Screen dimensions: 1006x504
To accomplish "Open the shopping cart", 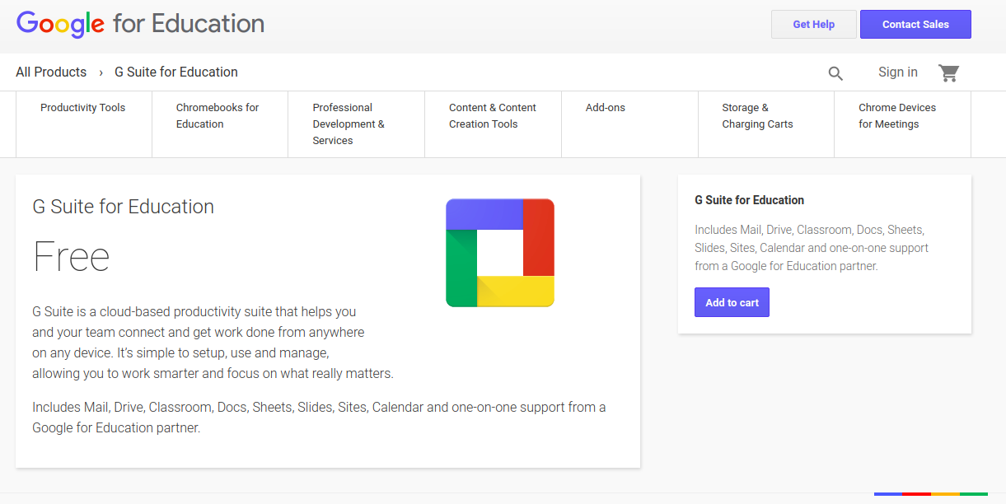I will (948, 72).
